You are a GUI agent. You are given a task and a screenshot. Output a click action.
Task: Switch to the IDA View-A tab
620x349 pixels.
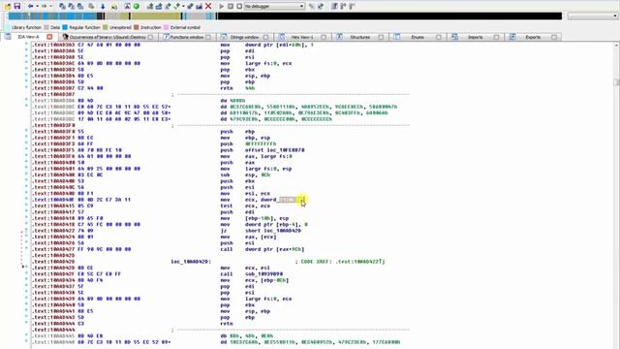tap(28, 37)
